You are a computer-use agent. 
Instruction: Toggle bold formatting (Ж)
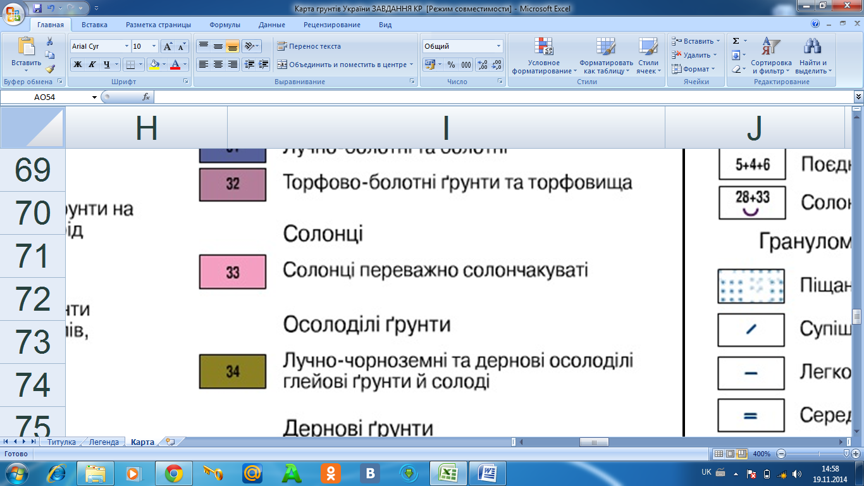(x=77, y=65)
